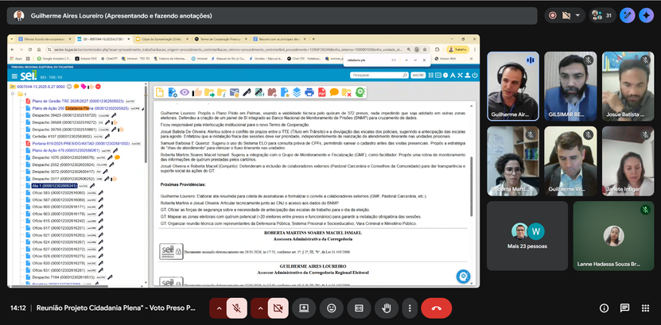Open Portaria 615/2025 PRES/DG/ASTAD document
The height and width of the screenshot is (325, 661).
[x=81, y=143]
